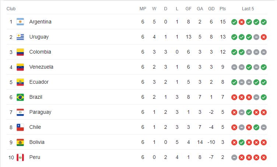Screen dimensions: 277x167
Task: Click the Peru flag icon
Action: click(20, 157)
